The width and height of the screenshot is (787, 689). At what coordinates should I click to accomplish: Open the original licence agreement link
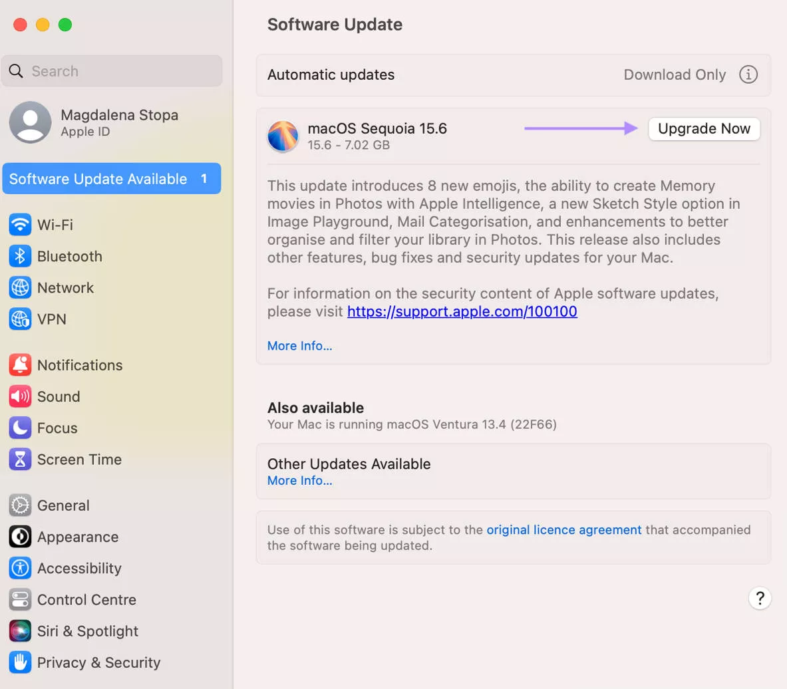[563, 529]
